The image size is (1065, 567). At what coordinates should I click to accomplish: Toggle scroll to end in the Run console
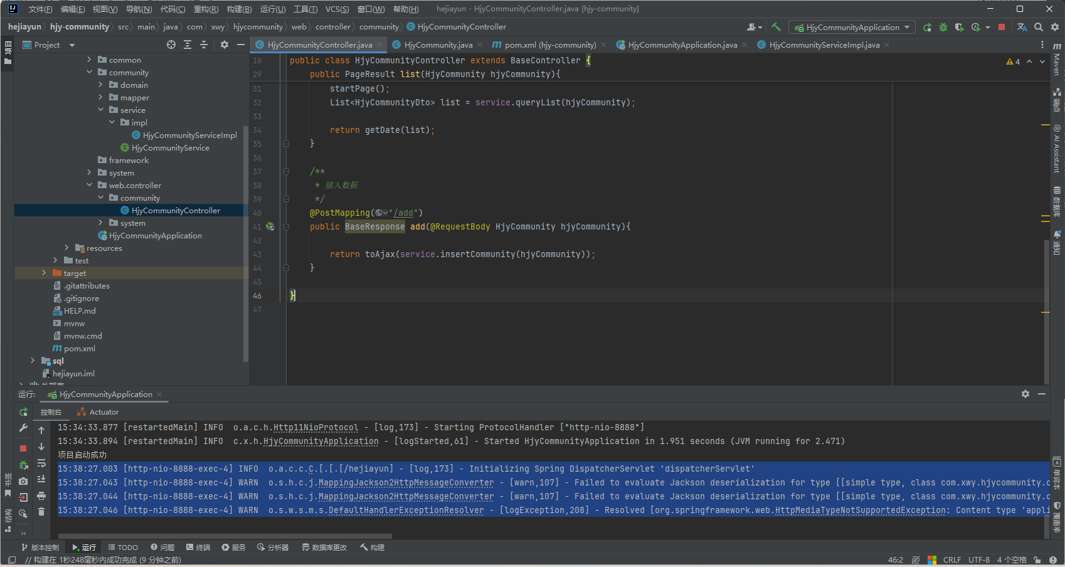pos(41,479)
